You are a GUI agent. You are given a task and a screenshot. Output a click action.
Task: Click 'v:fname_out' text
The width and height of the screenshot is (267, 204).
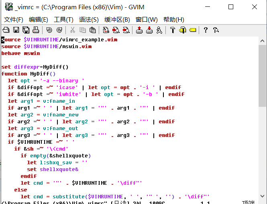click(61, 128)
